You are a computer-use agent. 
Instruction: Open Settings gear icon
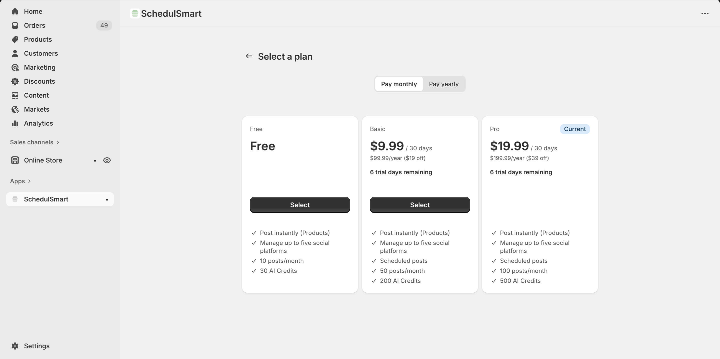[15, 346]
